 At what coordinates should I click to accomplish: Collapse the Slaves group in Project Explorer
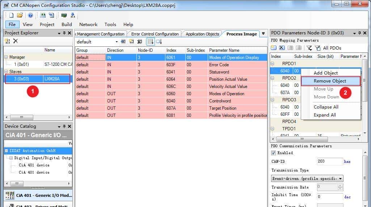(x=6, y=72)
